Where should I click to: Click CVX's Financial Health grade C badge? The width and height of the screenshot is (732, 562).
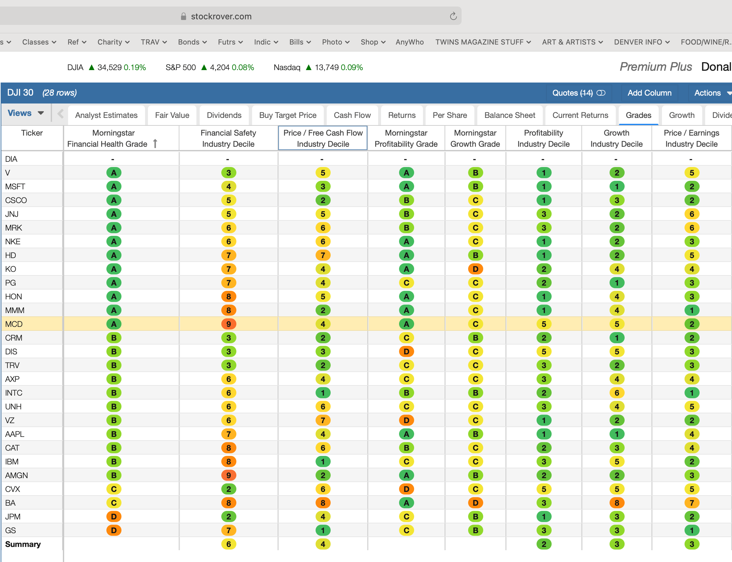pos(114,489)
